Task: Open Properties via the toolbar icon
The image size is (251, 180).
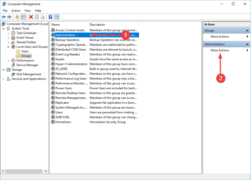Action: pyautogui.click(x=37, y=17)
